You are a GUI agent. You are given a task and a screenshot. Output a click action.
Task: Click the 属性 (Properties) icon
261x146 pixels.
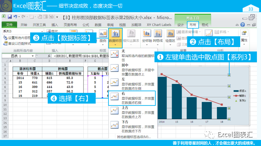coord(244,33)
